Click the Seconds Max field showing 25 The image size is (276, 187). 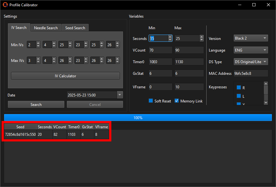[187, 38]
